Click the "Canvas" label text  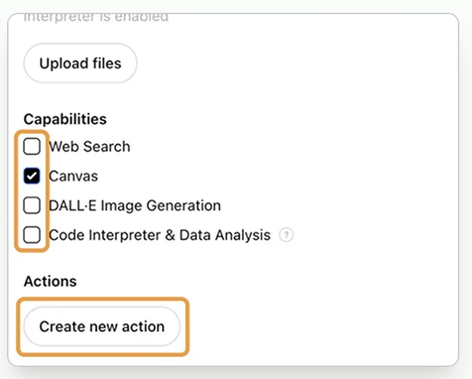[73, 176]
